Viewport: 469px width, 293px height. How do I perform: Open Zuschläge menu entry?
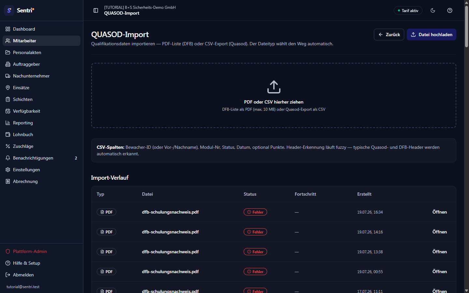click(x=41, y=146)
